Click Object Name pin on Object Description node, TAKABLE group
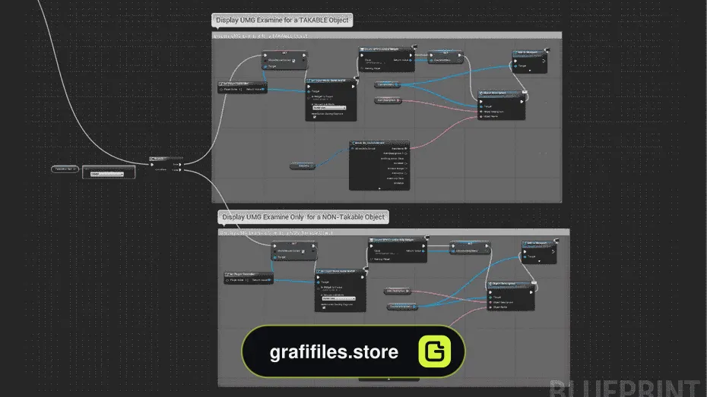707x397 pixels. pos(481,117)
